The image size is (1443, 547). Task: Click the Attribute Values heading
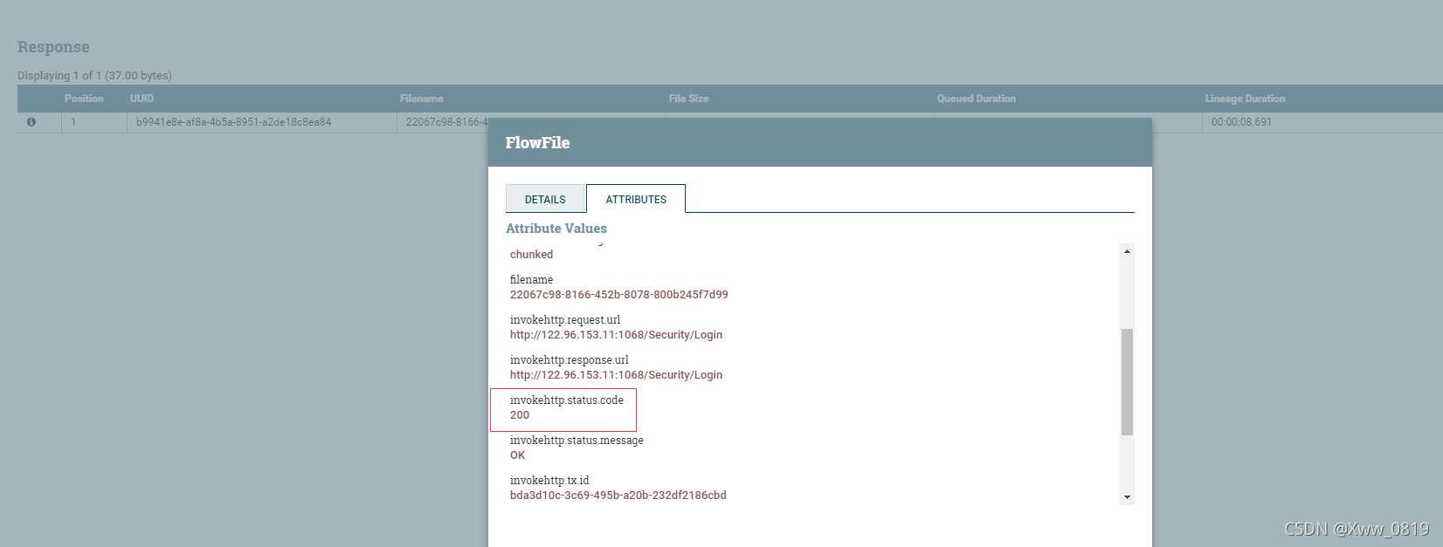556,229
